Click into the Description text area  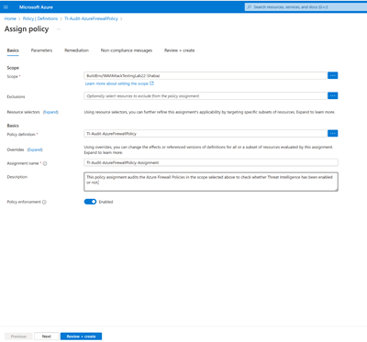pyautogui.click(x=211, y=182)
